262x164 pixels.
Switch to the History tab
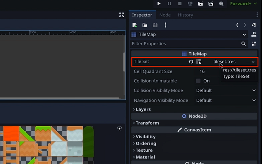(185, 15)
